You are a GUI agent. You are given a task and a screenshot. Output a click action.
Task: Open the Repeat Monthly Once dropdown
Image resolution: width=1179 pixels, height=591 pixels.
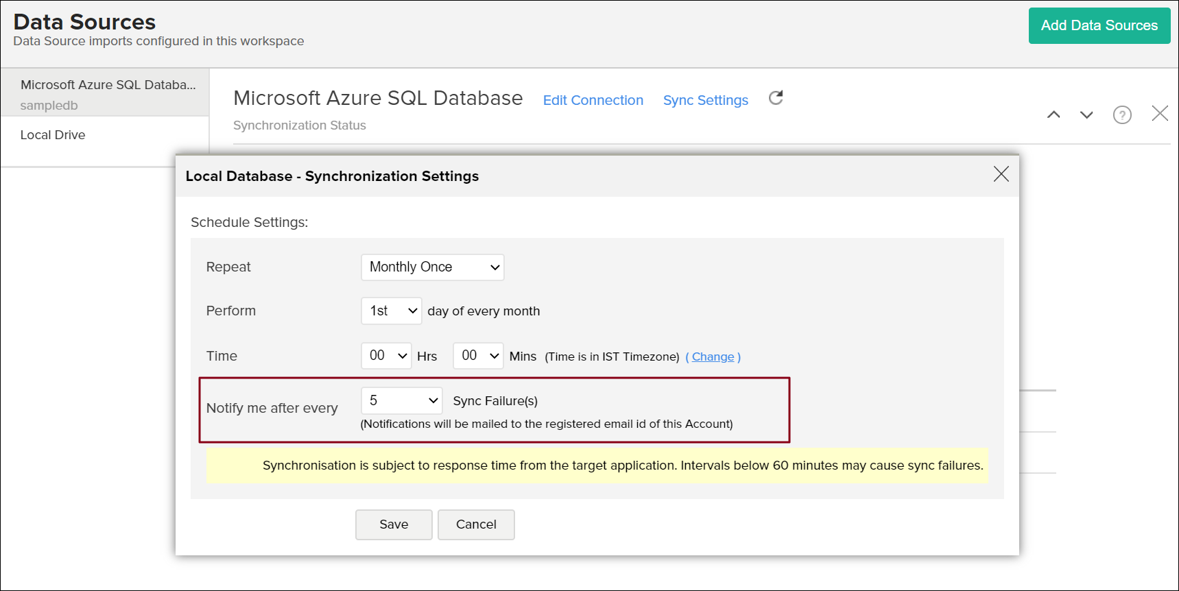pos(433,267)
